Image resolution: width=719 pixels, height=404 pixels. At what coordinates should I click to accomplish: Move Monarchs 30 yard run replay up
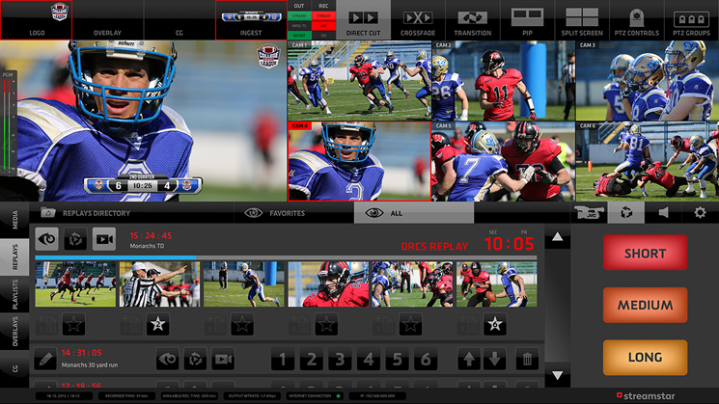[x=469, y=360]
